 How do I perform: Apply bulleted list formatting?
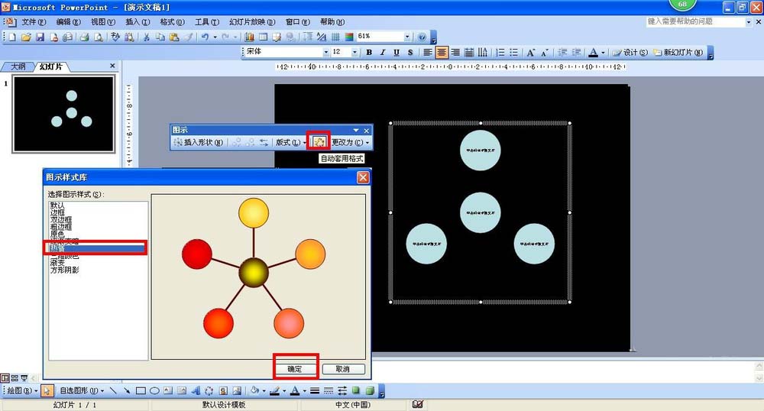(513, 52)
